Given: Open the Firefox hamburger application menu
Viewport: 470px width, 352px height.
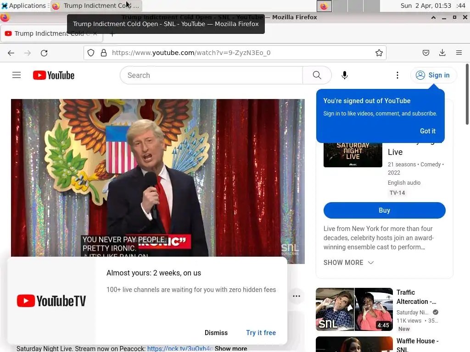Looking at the screenshot, I should pos(459,53).
